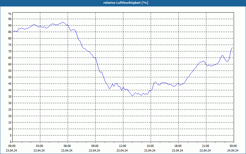Viewport: 246px width, 154px height.
Task: Click the curve start point at 00:00
Action: pyautogui.click(x=13, y=32)
